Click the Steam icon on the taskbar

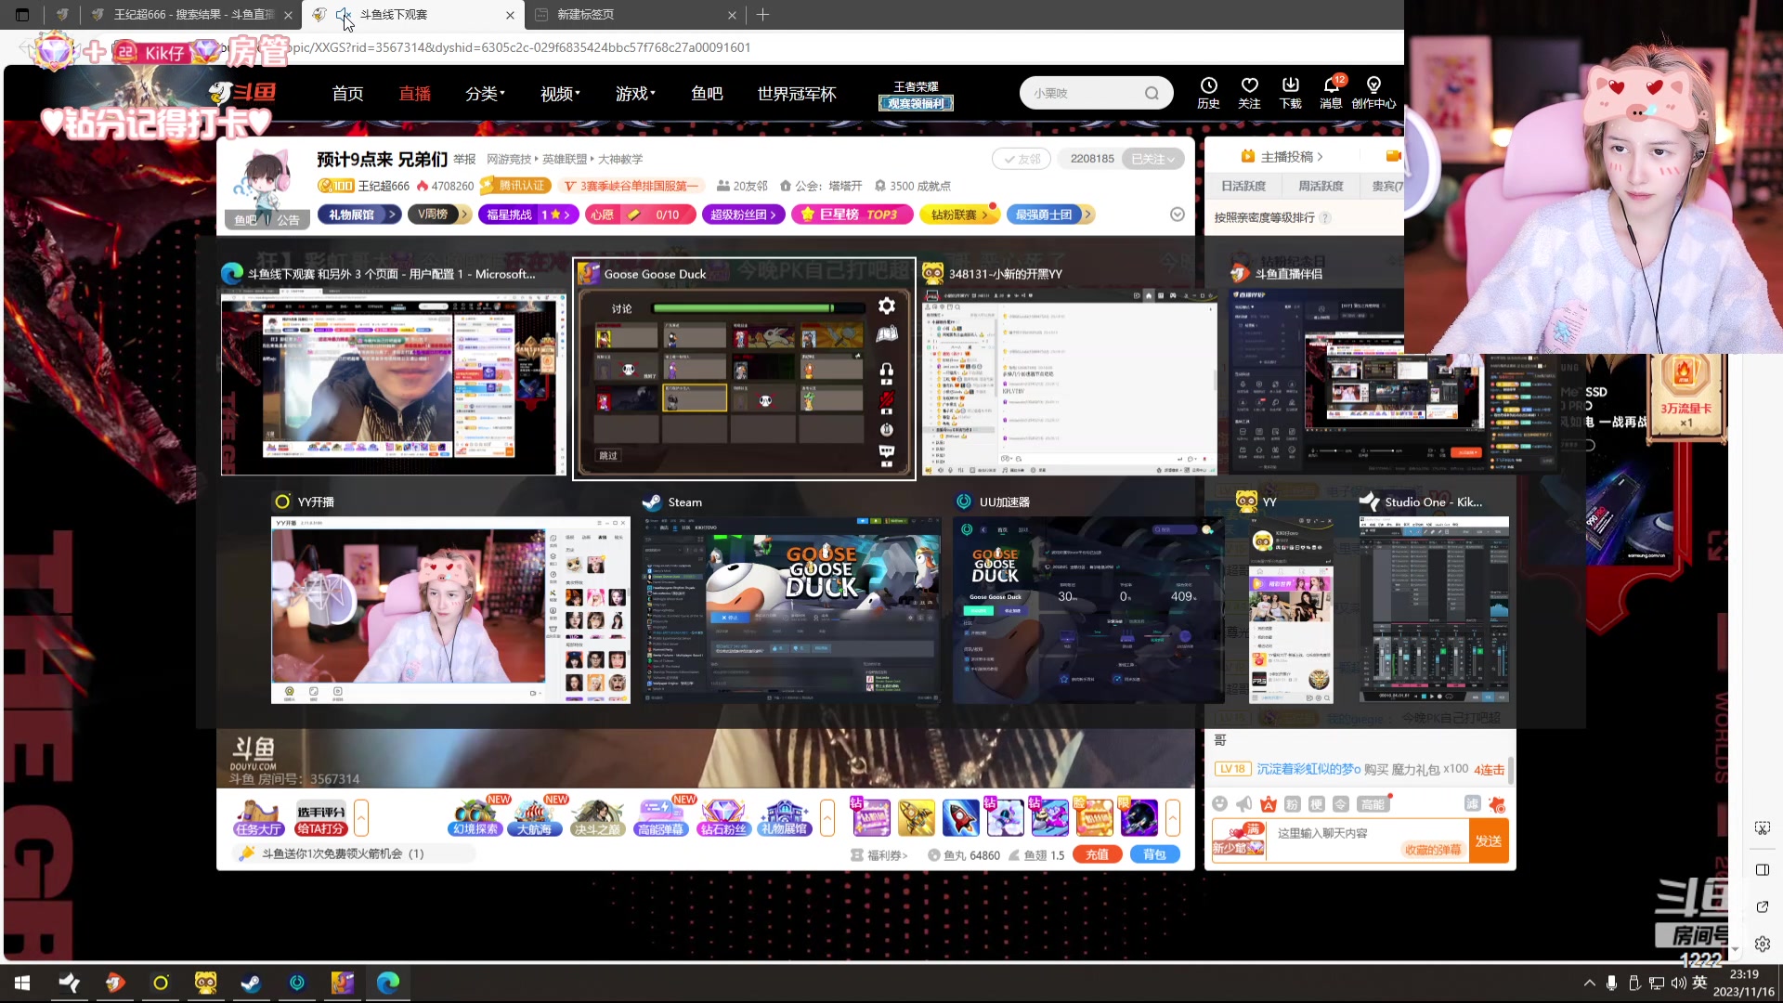(251, 983)
